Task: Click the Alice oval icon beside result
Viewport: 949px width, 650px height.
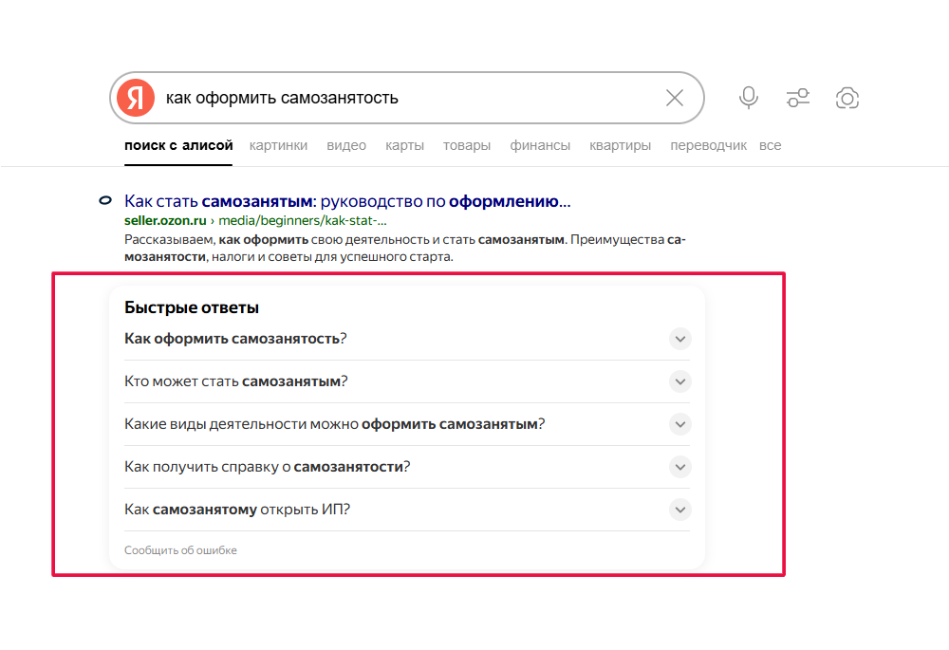Action: pos(105,200)
